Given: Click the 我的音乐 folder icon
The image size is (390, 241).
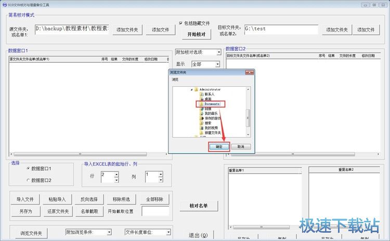Looking at the screenshot, I should pos(202,113).
